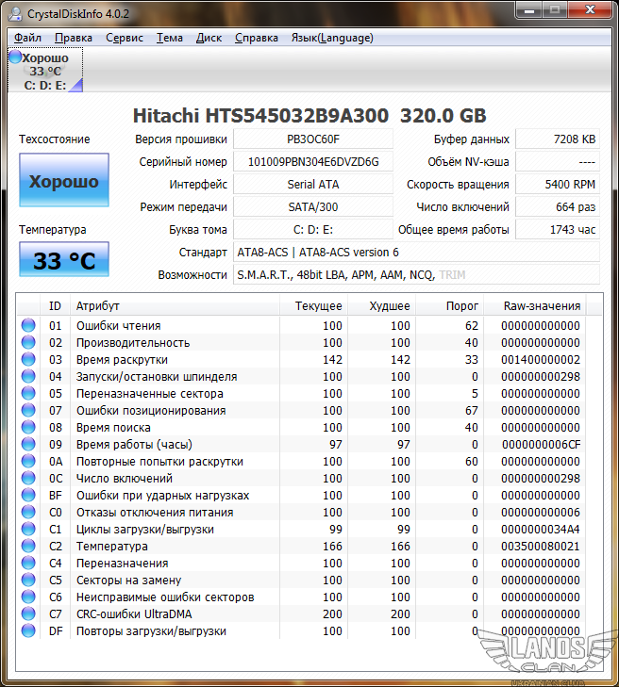Open the Сервис menu

coord(125,38)
